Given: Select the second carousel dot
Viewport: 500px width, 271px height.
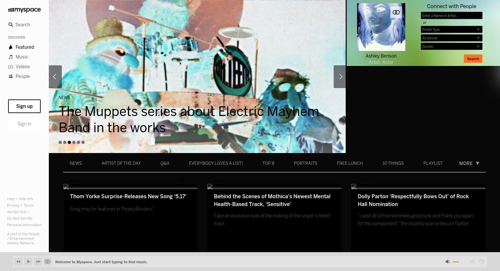Looking at the screenshot, I should pyautogui.click(x=65, y=142).
